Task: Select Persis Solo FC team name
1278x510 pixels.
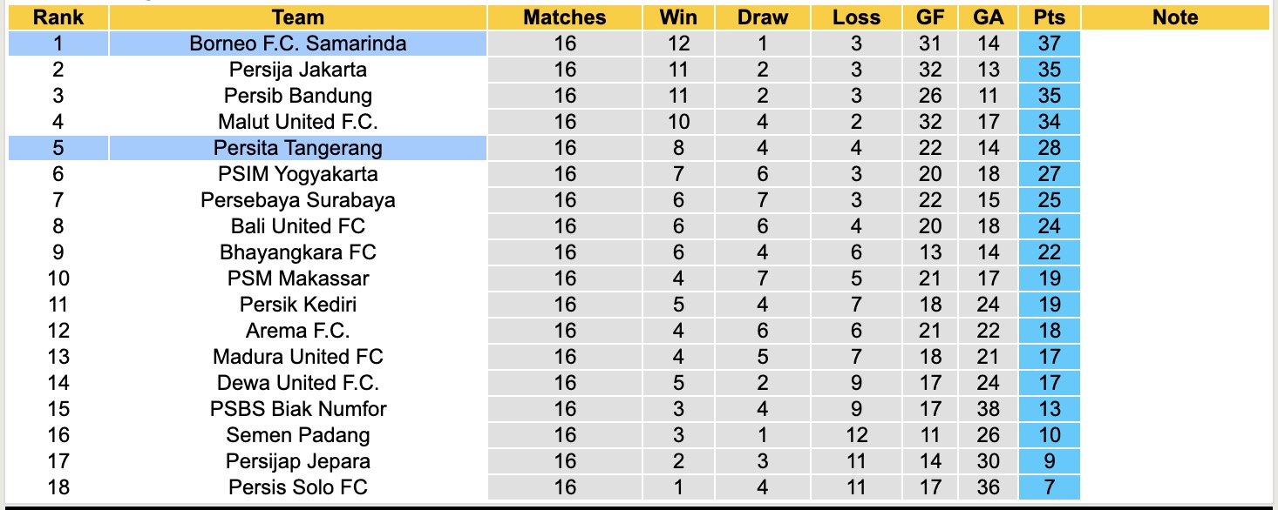Action: pyautogui.click(x=297, y=487)
